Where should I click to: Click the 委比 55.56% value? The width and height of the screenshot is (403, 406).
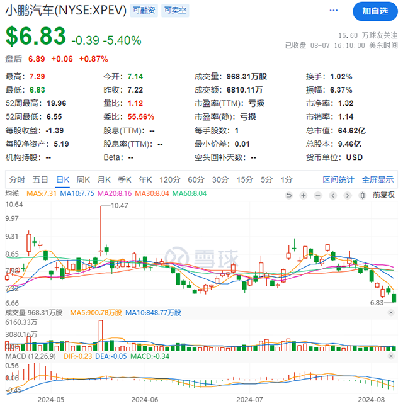pos(141,117)
